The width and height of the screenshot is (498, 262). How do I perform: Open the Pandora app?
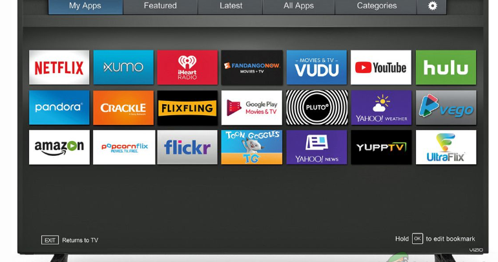pyautogui.click(x=59, y=107)
